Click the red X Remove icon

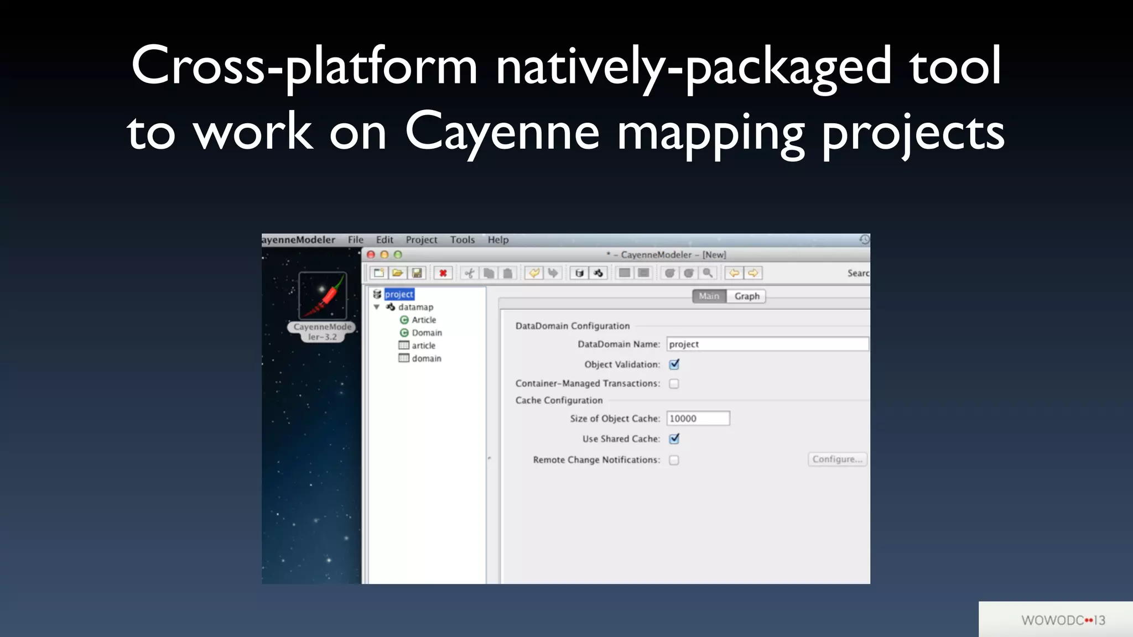[x=443, y=273]
